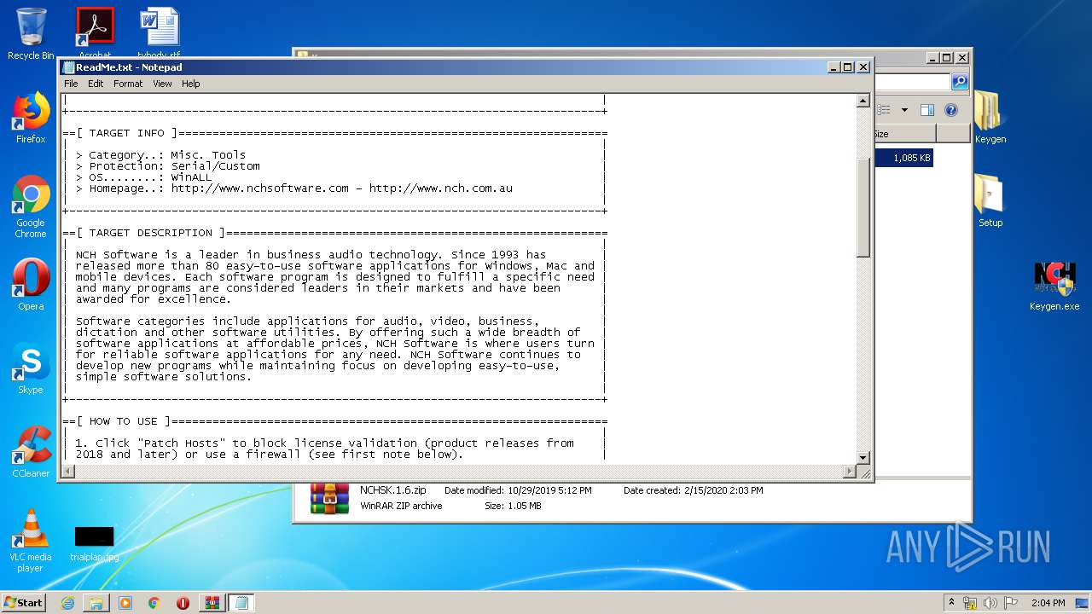
Task: Open the Word .rtf document on the desktop
Action: pos(160,34)
